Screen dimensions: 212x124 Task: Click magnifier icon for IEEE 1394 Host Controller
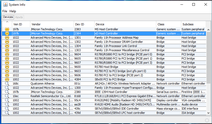[x=7, y=92]
